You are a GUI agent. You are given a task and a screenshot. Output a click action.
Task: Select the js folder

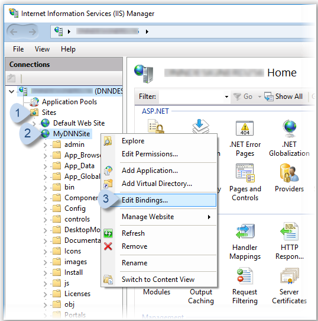(67, 283)
